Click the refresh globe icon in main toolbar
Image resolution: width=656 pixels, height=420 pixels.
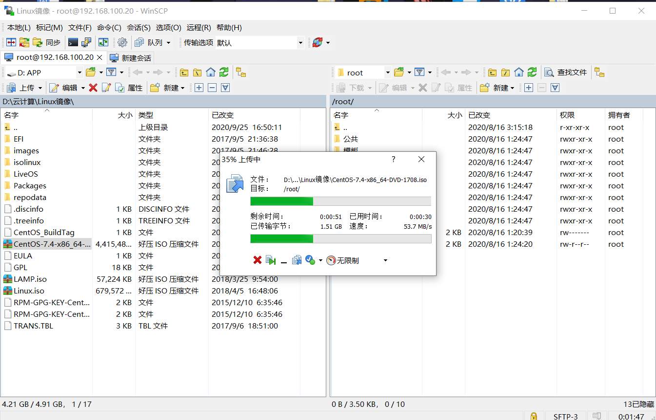click(x=318, y=42)
